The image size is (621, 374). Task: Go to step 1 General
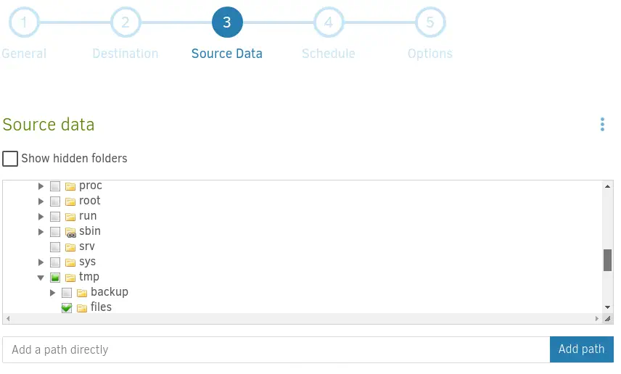[24, 22]
